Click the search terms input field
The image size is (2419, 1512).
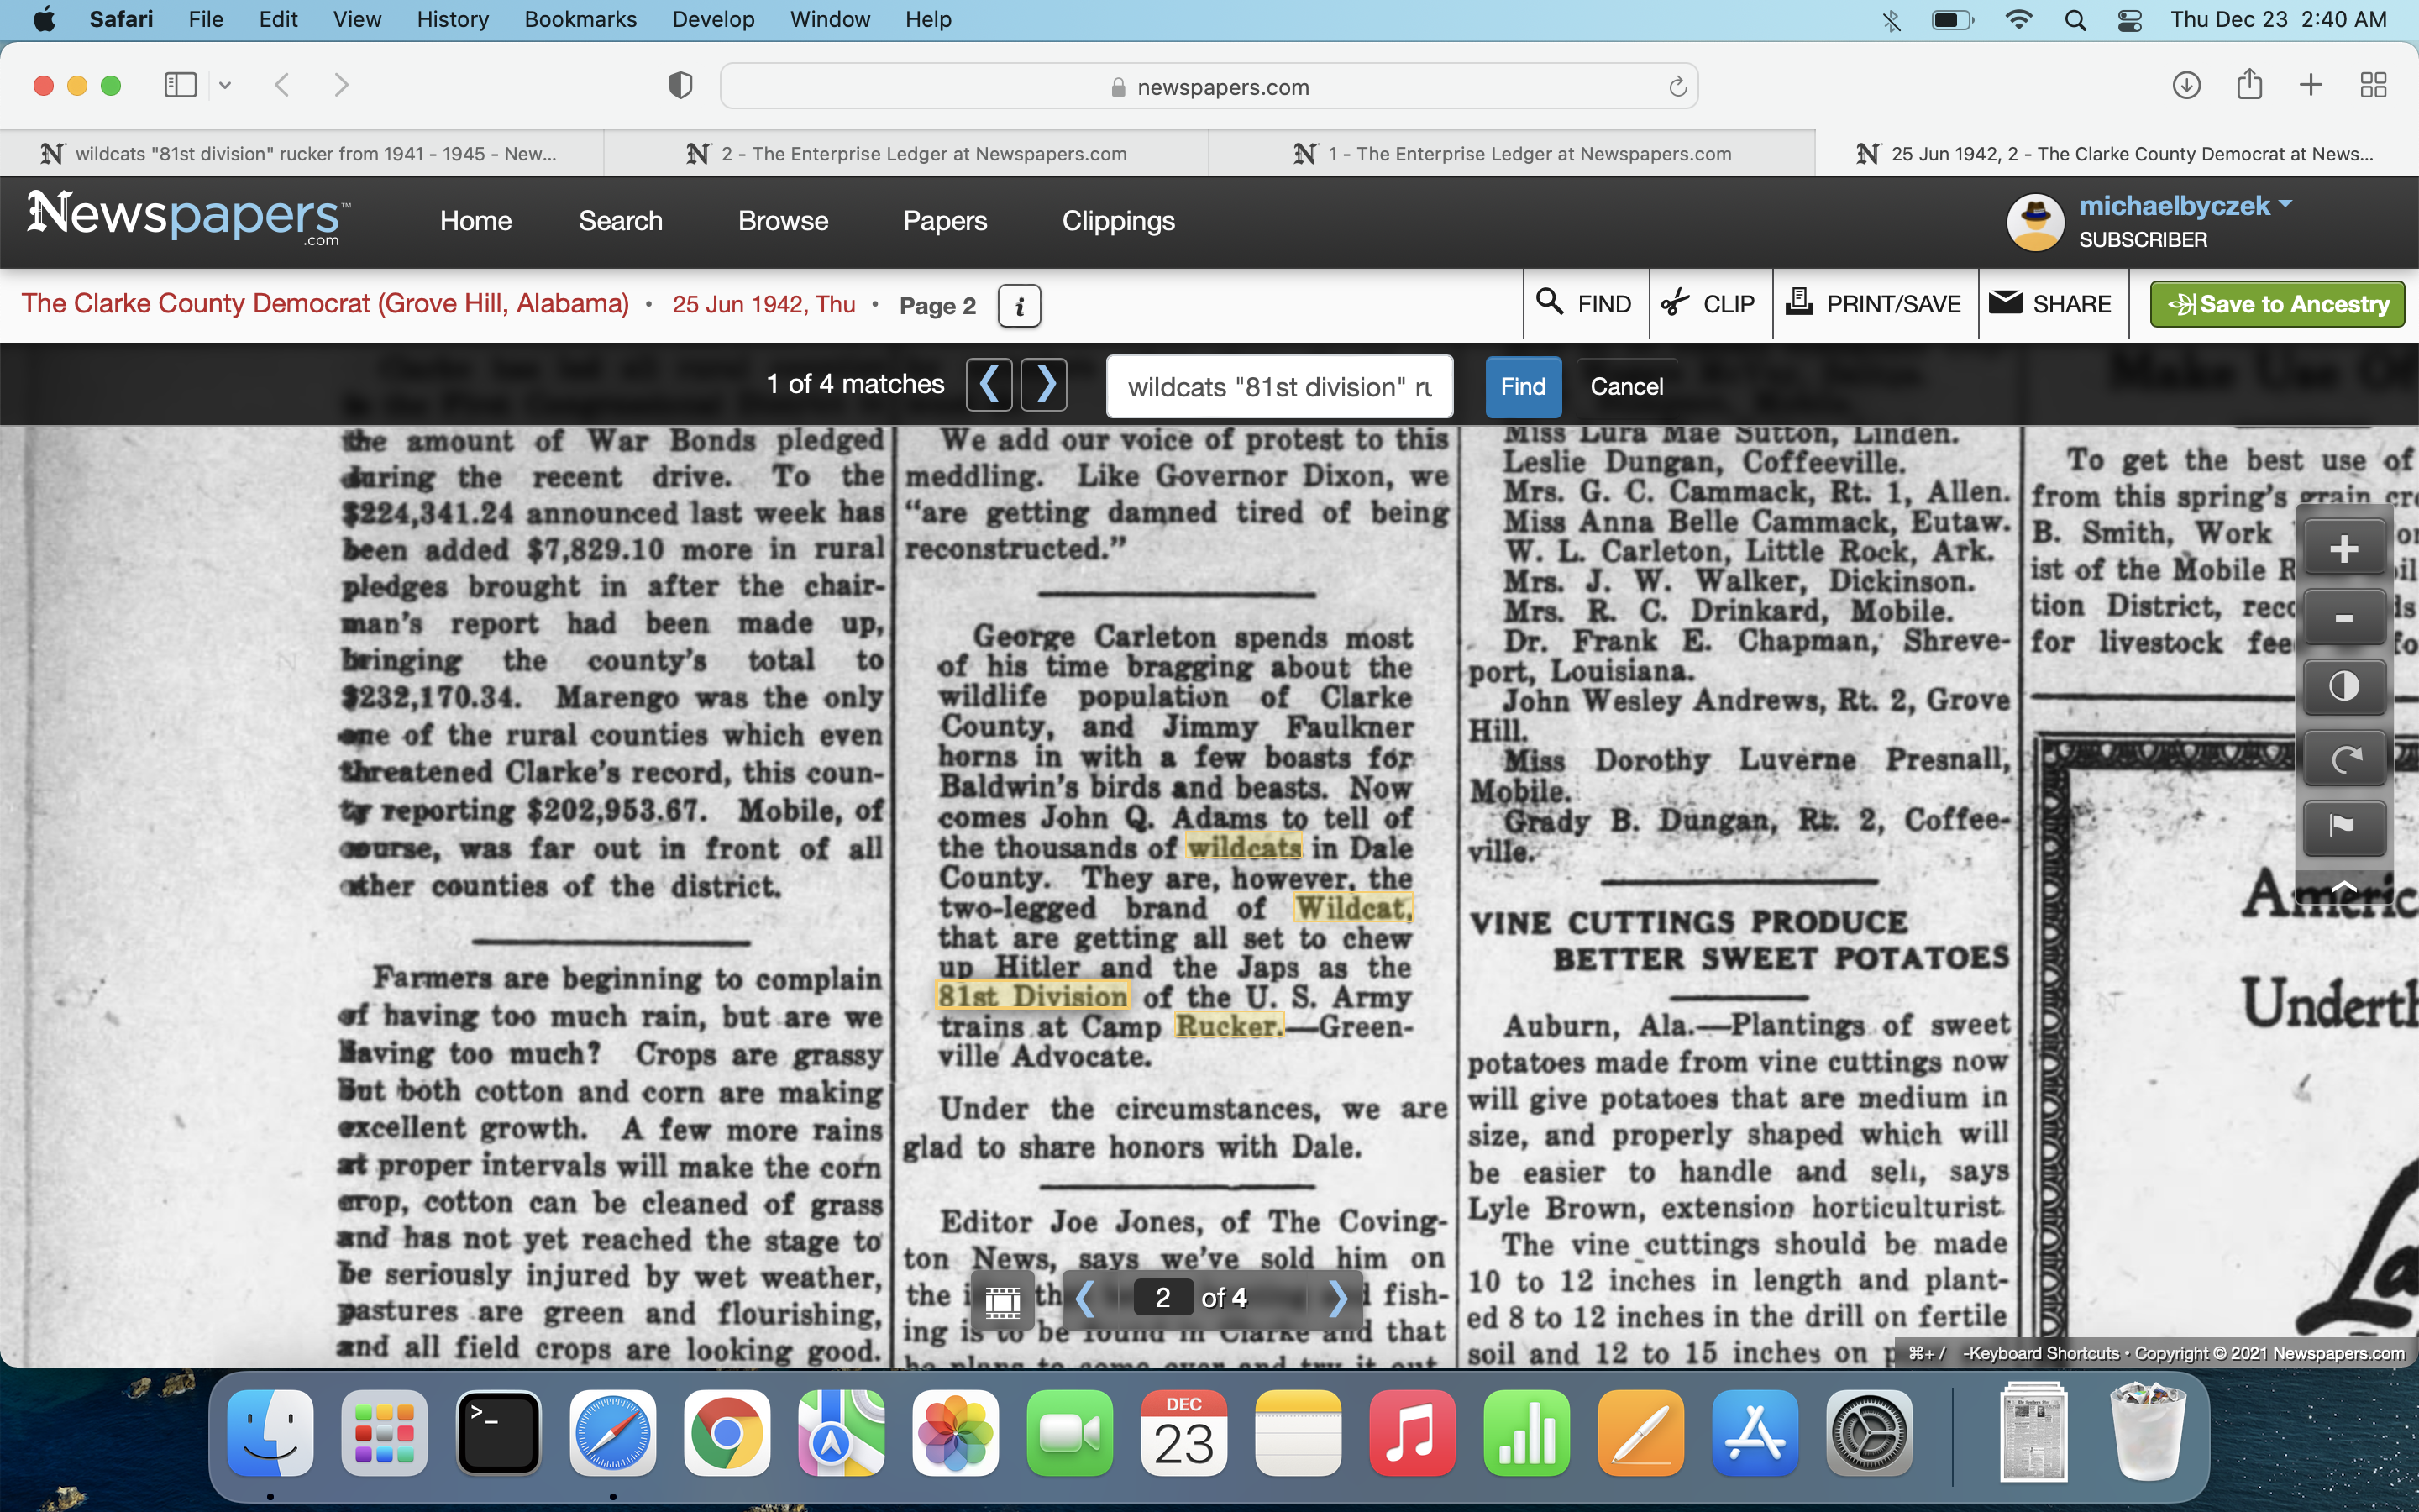coord(1278,387)
